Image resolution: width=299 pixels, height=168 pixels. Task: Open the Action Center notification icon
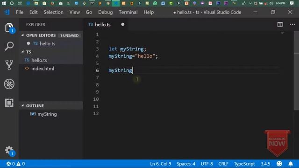[x=292, y=3]
